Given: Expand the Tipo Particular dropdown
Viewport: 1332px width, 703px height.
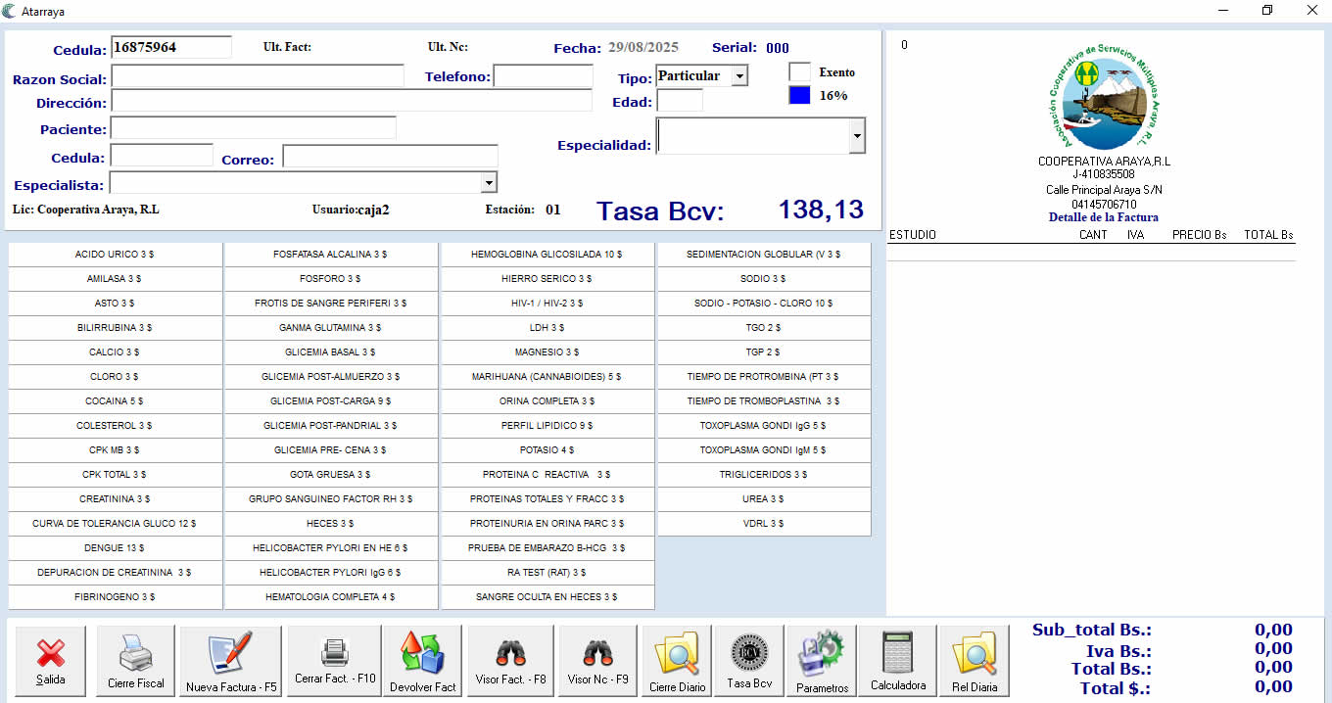Looking at the screenshot, I should pyautogui.click(x=739, y=76).
